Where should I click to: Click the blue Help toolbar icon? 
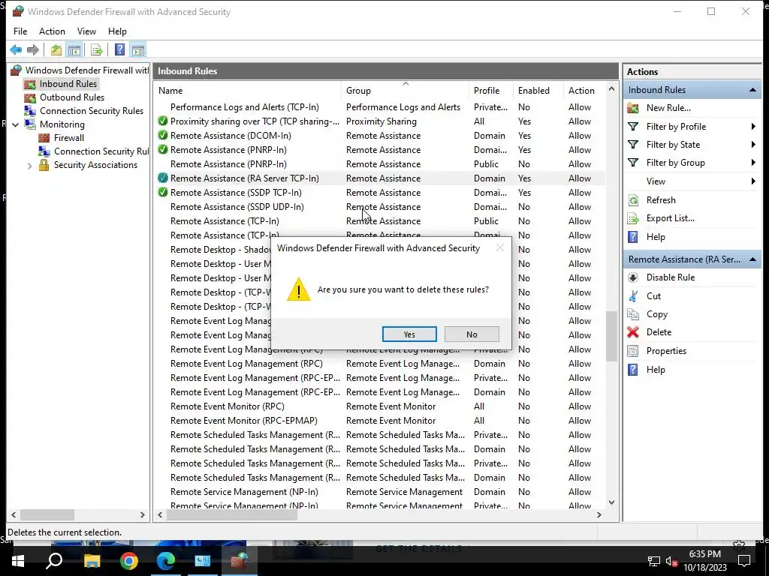tap(119, 49)
